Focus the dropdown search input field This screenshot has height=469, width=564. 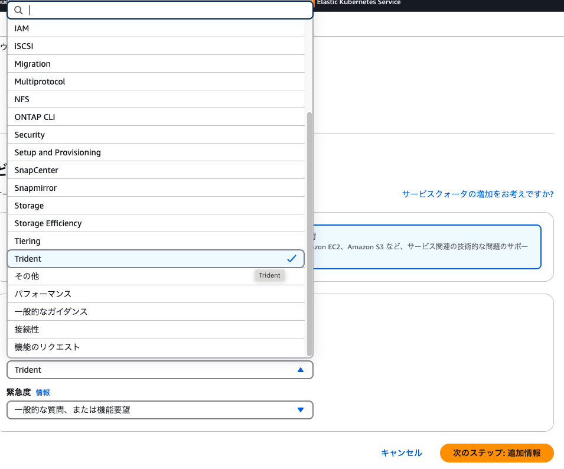click(x=160, y=11)
